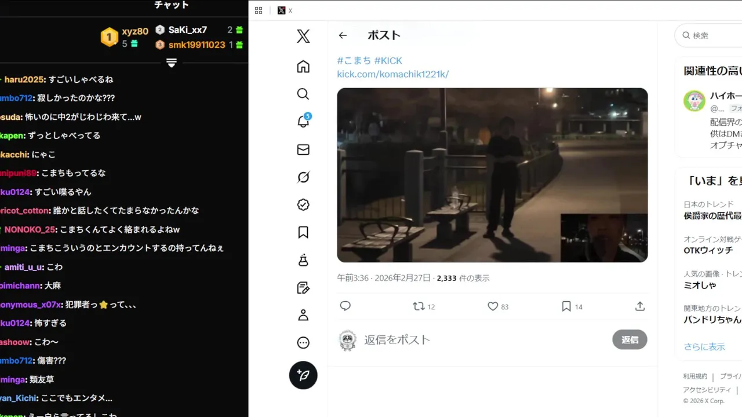Open the #KICK hashtag
Viewport: 742px width, 417px height.
pos(388,60)
